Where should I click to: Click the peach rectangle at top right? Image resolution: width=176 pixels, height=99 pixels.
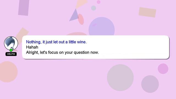tap(147, 12)
